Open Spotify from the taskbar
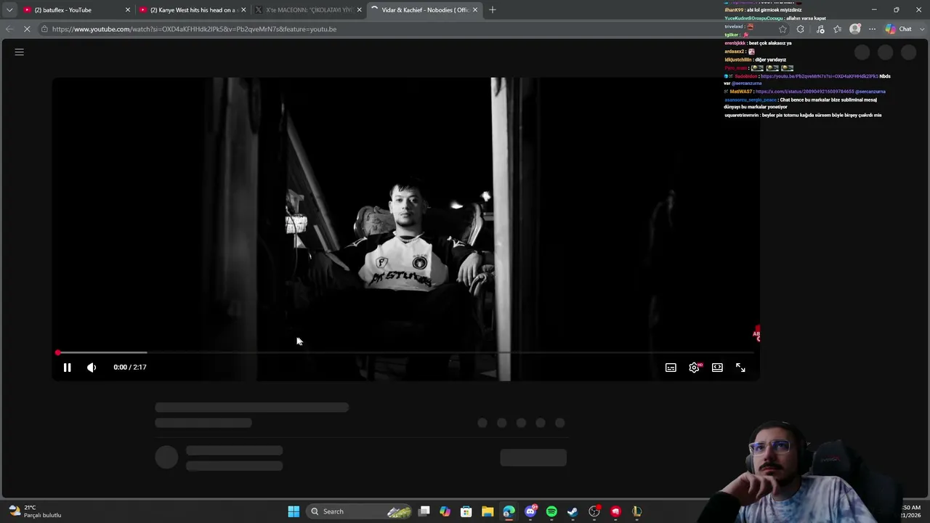 click(551, 511)
